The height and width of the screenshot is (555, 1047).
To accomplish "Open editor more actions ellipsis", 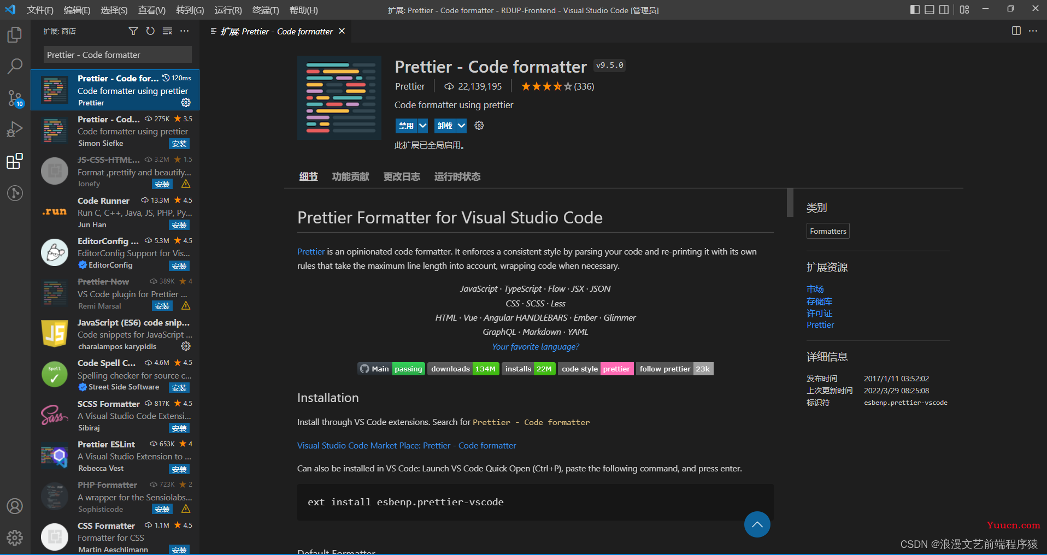I will pos(1033,31).
